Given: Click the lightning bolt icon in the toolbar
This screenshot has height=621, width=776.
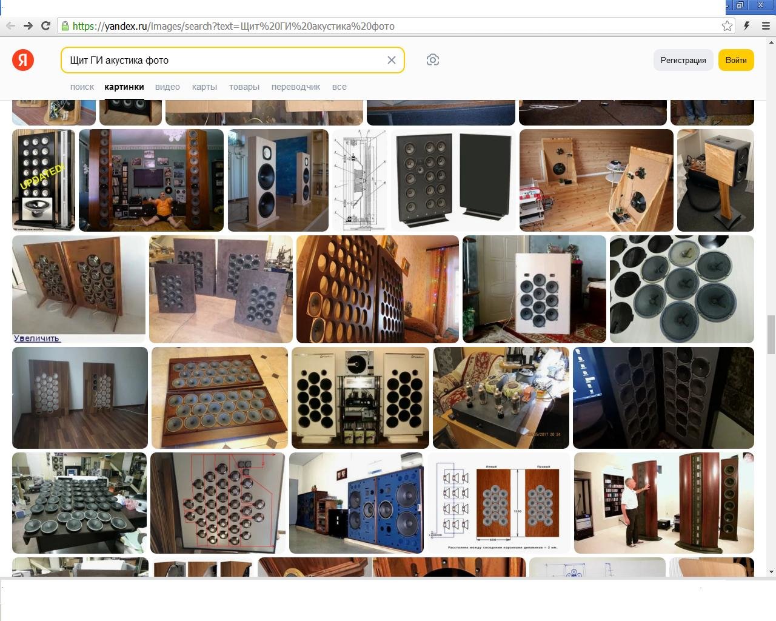Looking at the screenshot, I should 747,25.
